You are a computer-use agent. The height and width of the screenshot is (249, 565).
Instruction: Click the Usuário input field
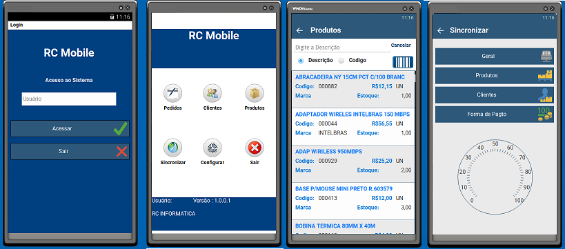pyautogui.click(x=69, y=99)
